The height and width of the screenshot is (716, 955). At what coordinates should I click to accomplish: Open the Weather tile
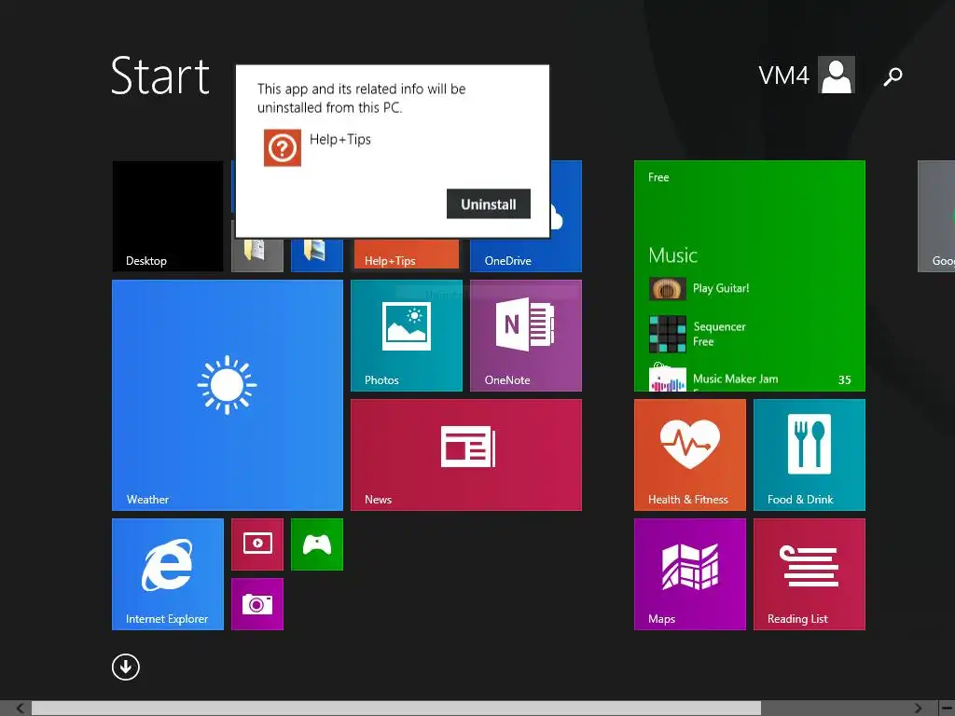(228, 395)
